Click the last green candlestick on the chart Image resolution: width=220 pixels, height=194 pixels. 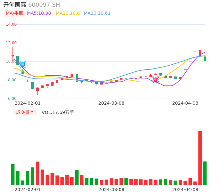click(x=205, y=58)
